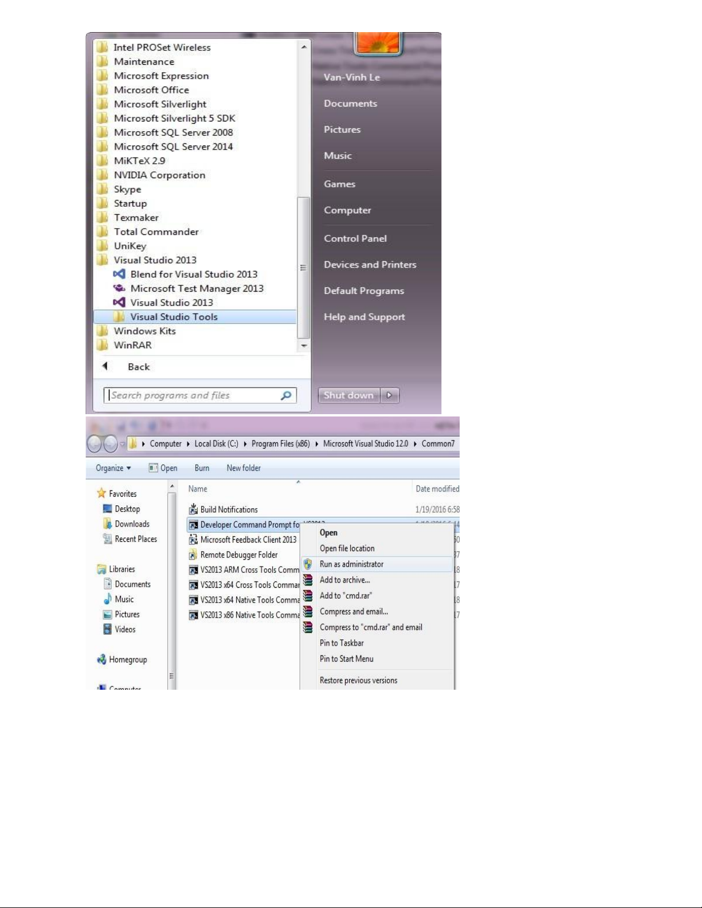Image resolution: width=702 pixels, height=908 pixels.
Task: Open Help and Support
Action: coord(364,317)
